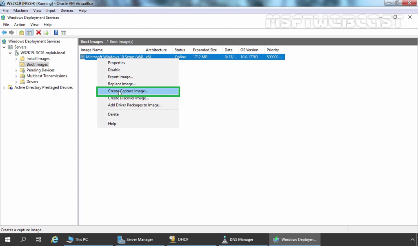Click the Back arrow toolbar icon

(x=4, y=33)
